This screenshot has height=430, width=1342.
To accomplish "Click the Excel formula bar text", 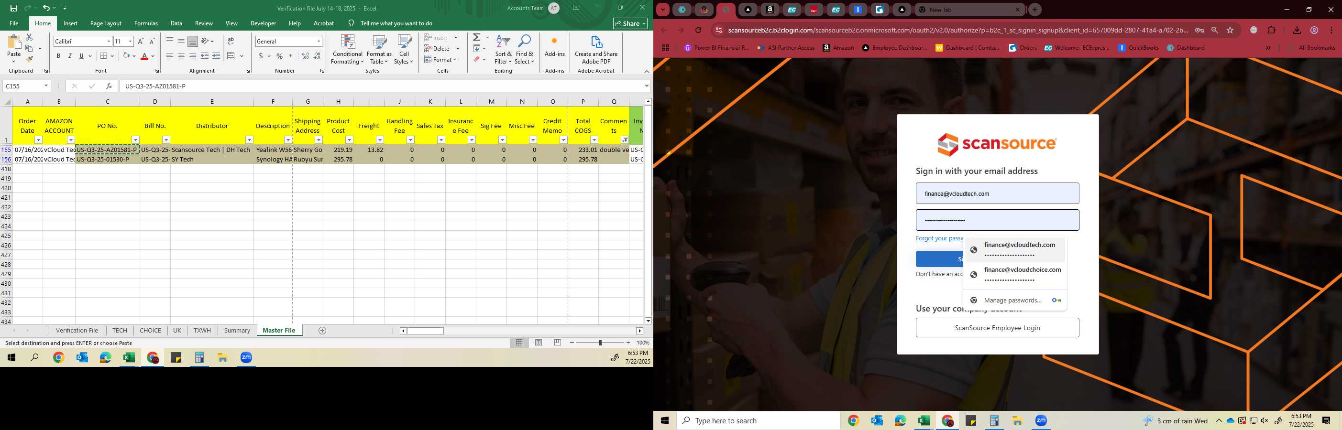I will coord(155,86).
